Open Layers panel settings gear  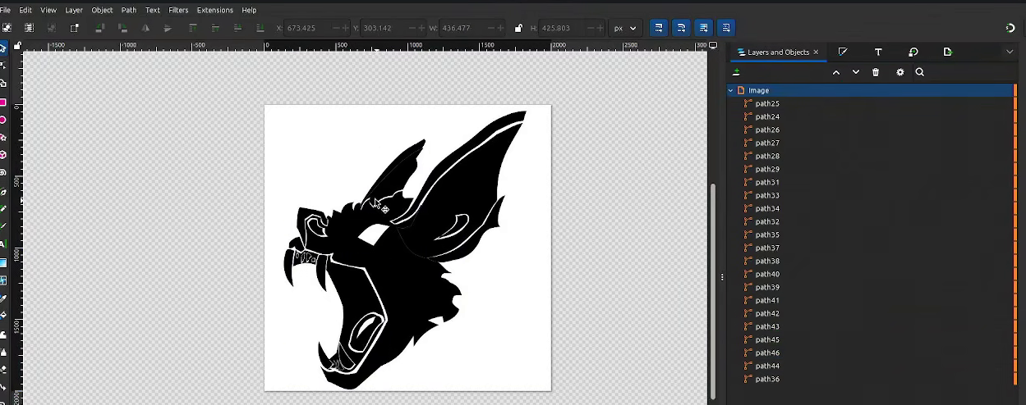900,72
